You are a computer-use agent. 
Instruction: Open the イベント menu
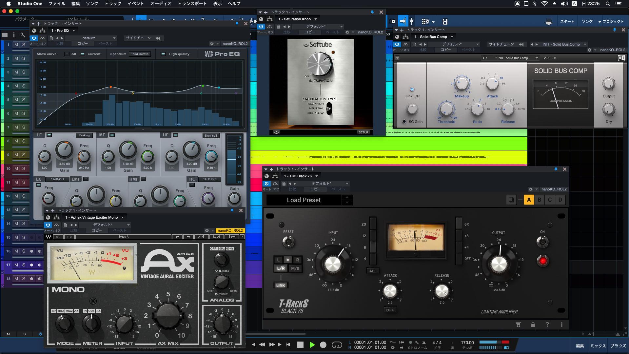pyautogui.click(x=136, y=4)
